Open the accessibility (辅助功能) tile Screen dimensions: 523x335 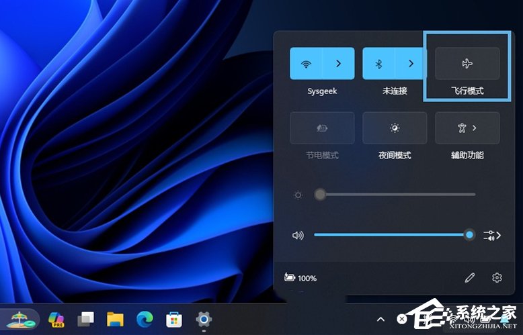467,128
